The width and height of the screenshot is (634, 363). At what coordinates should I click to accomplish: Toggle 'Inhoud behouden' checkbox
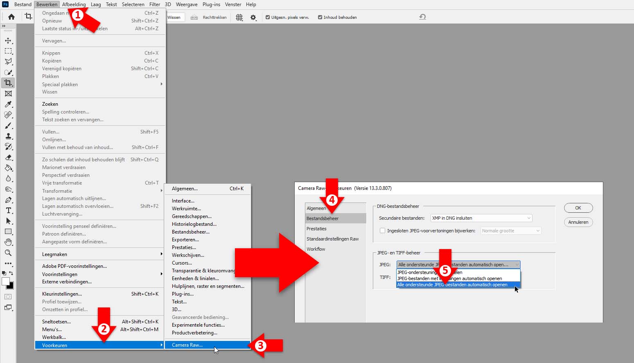pyautogui.click(x=320, y=17)
